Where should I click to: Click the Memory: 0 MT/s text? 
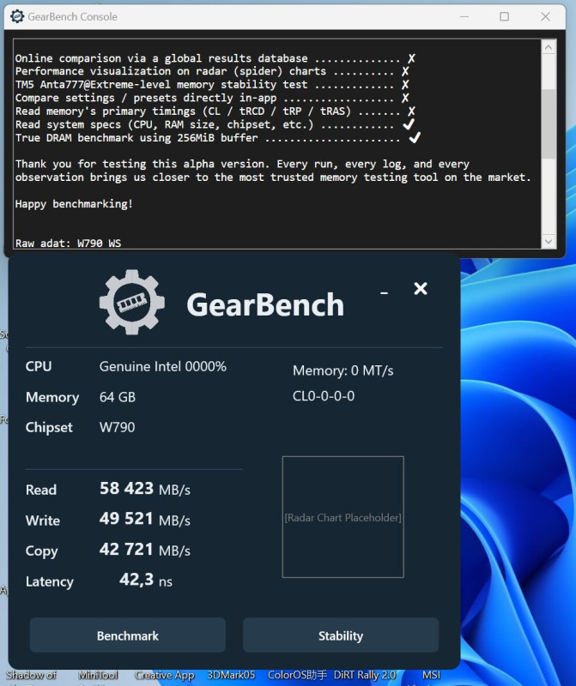point(343,370)
